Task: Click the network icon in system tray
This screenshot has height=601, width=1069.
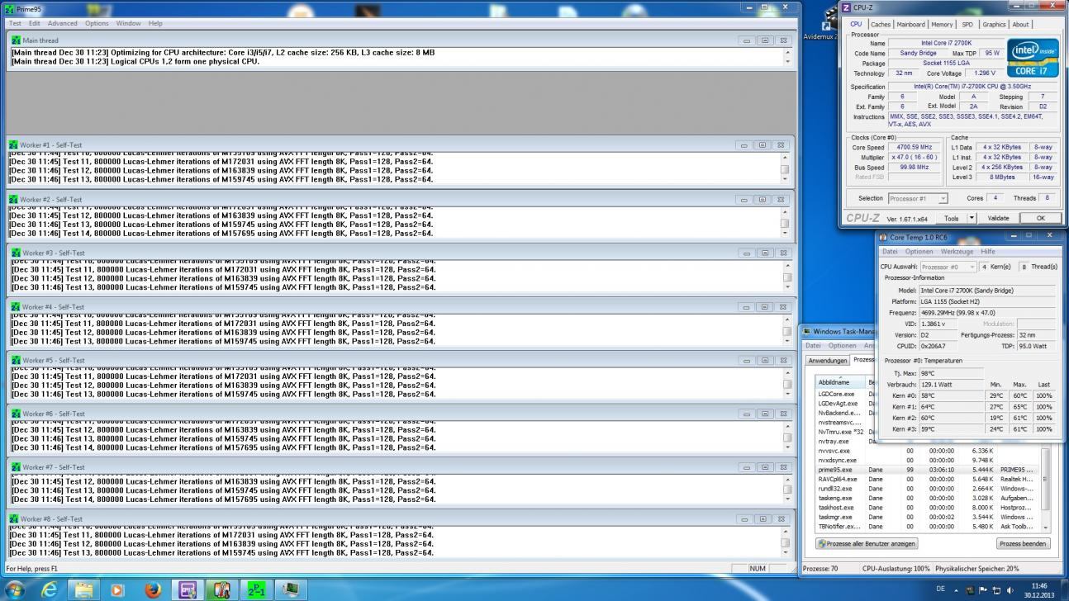Action: (996, 590)
